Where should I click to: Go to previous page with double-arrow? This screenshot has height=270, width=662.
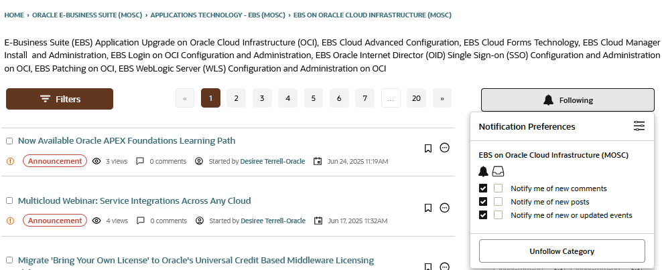pyautogui.click(x=184, y=98)
